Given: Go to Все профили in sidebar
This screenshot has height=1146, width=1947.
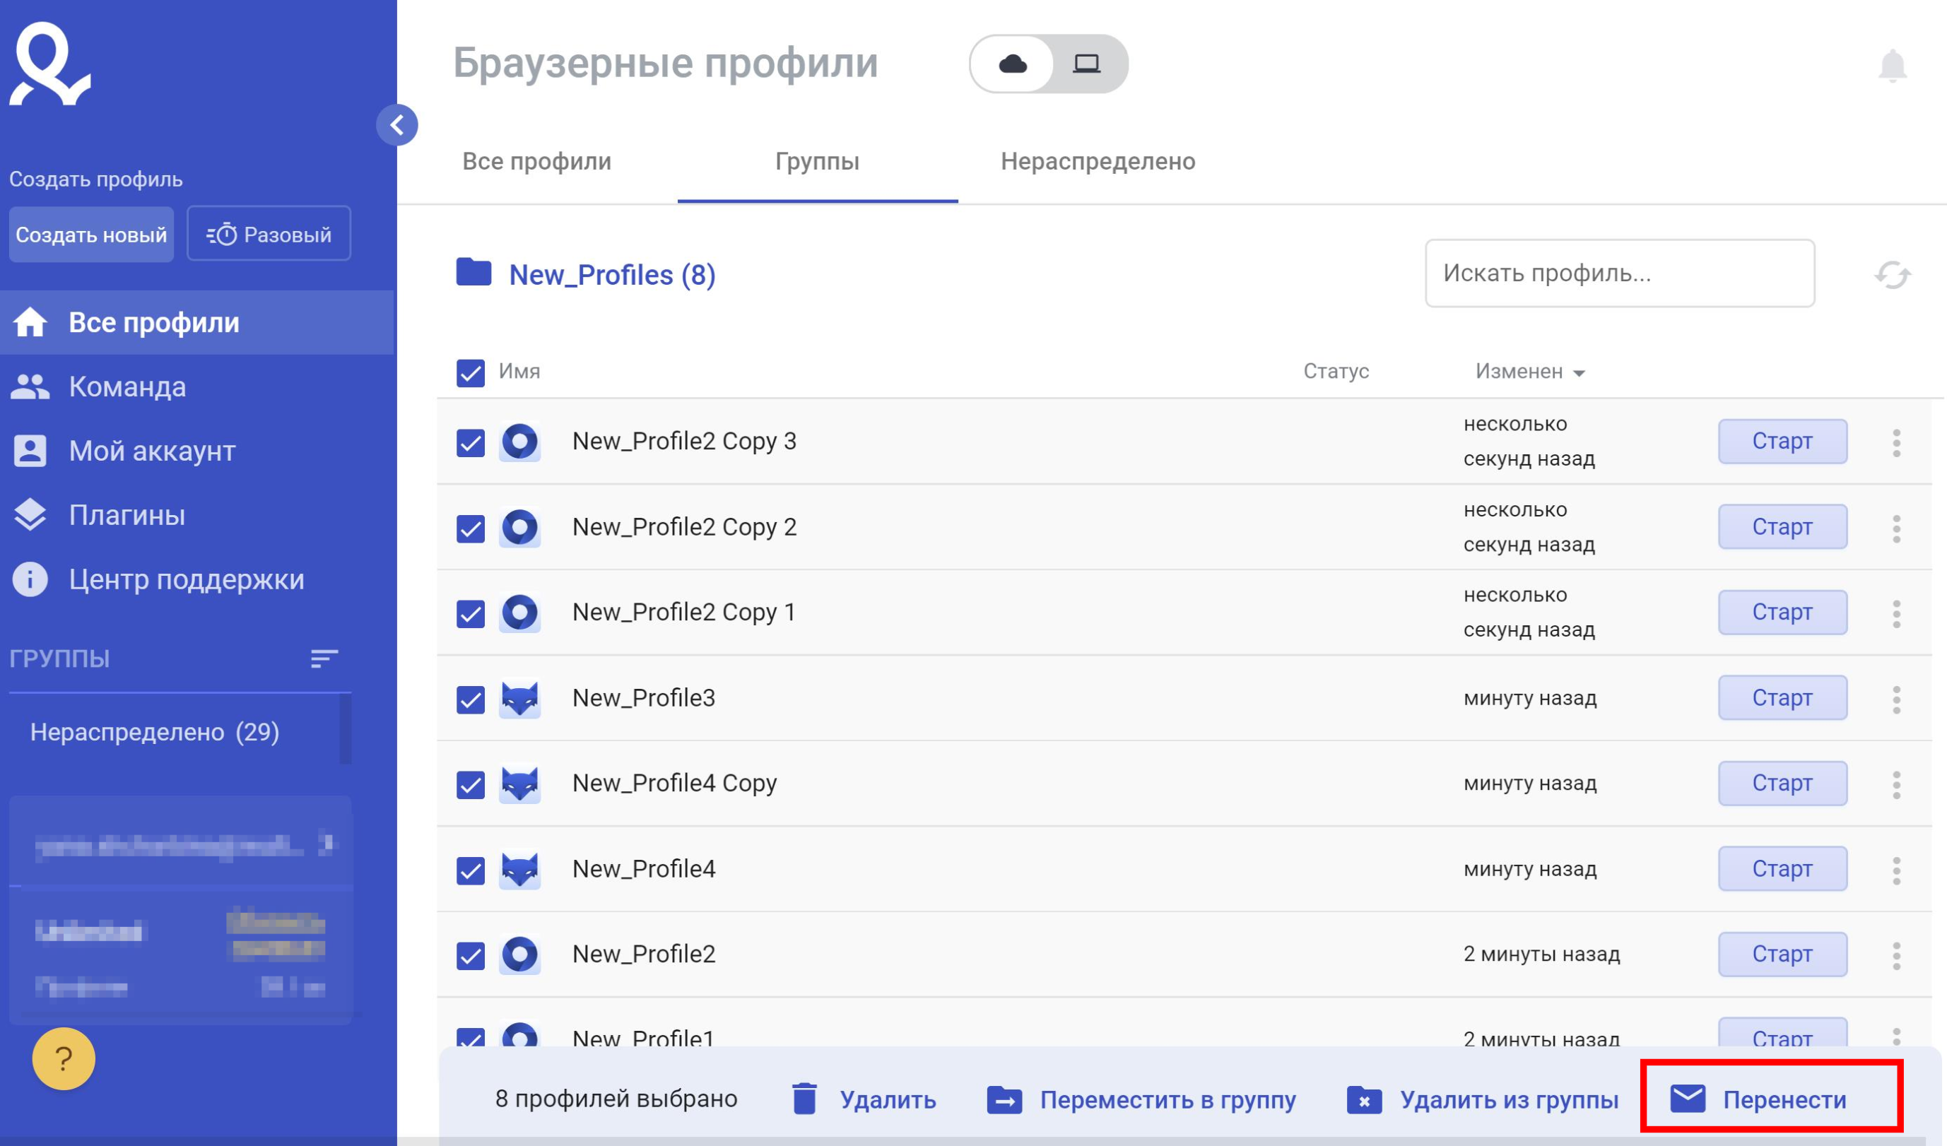Looking at the screenshot, I should (x=197, y=323).
